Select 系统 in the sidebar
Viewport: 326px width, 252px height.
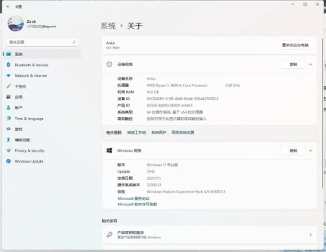click(x=42, y=54)
